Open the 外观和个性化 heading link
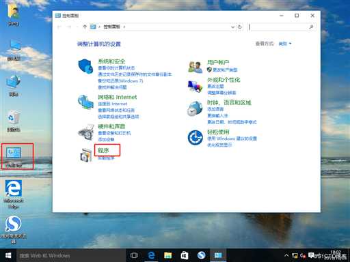This screenshot has height=262, width=350. (224, 80)
